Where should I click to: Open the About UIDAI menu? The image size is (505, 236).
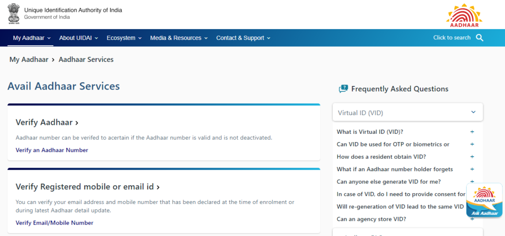click(x=78, y=38)
